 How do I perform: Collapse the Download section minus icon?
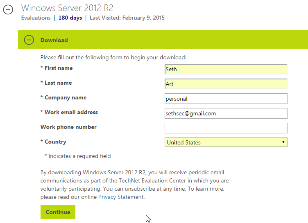click(29, 40)
